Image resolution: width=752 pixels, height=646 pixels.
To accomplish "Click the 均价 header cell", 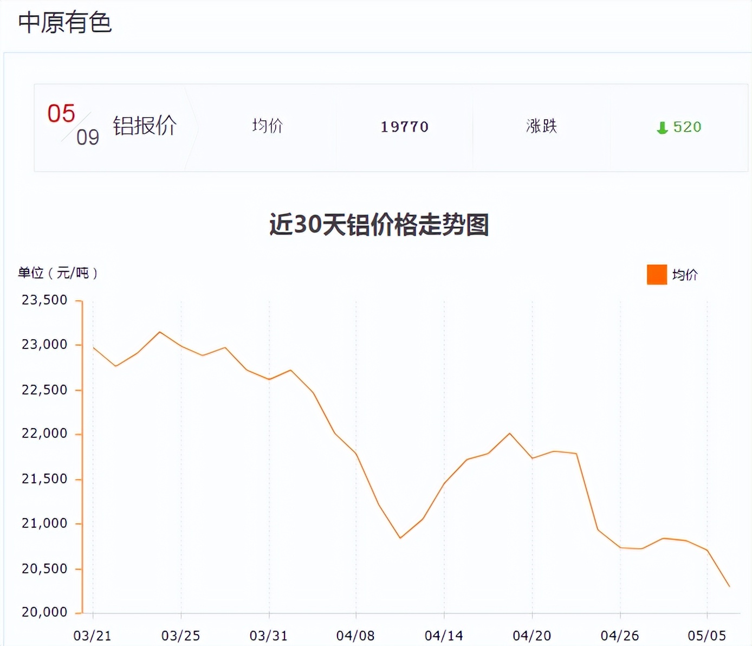I will 268,126.
